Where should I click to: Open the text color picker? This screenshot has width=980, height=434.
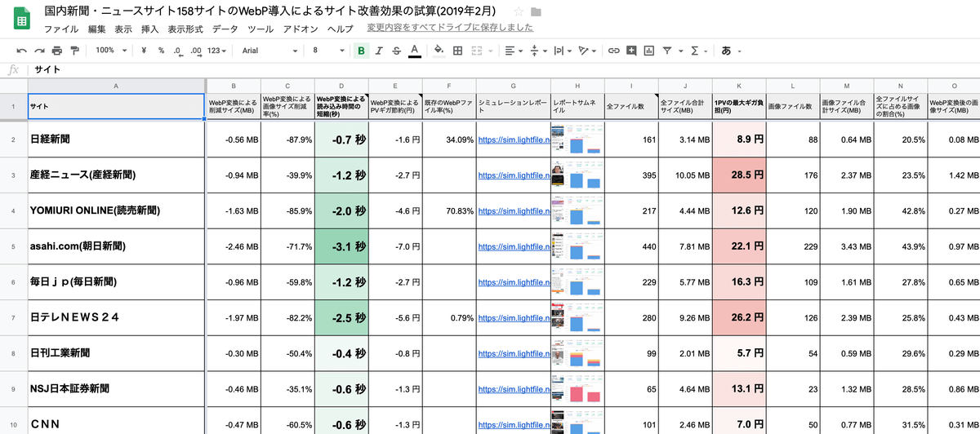414,51
